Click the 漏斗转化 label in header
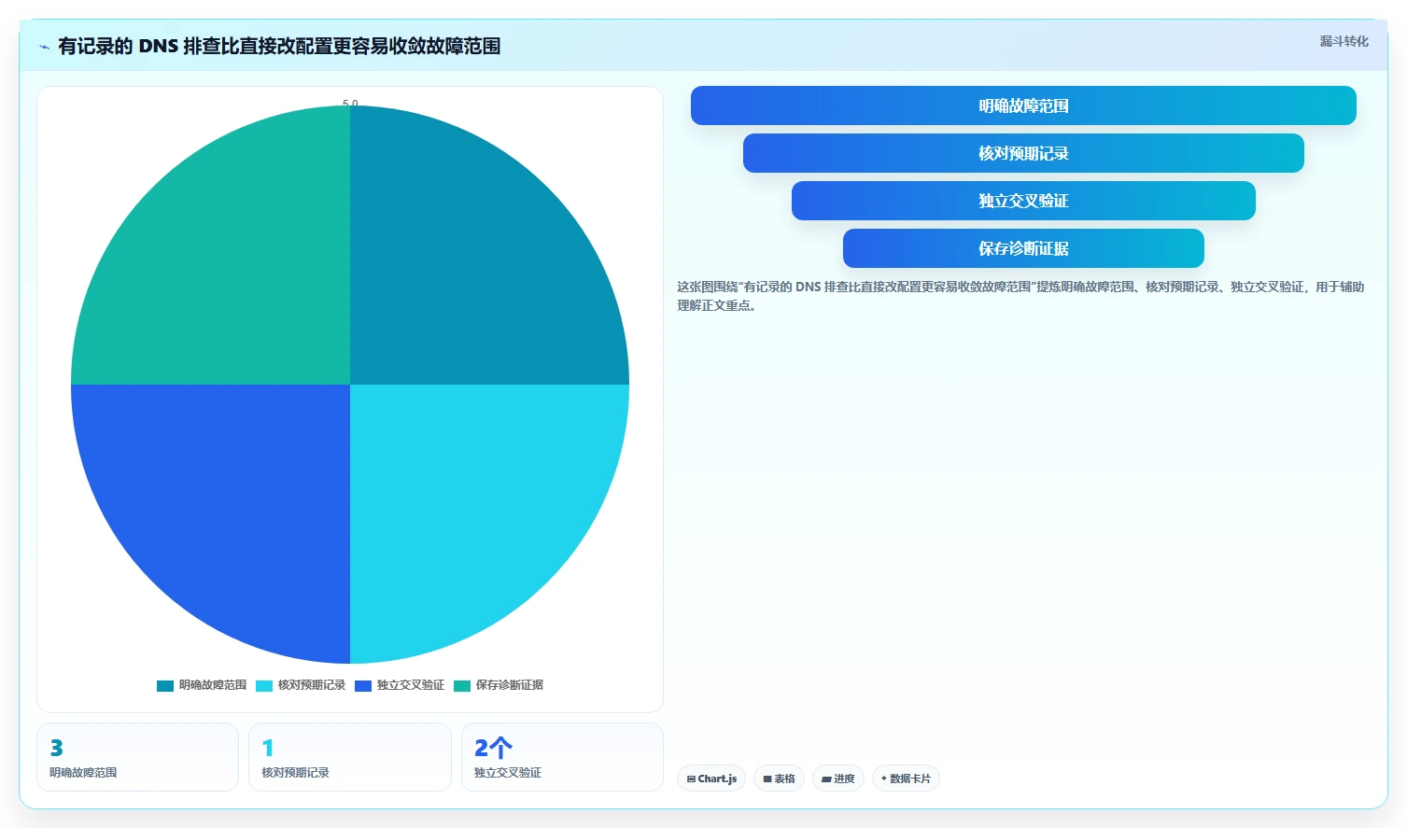The height and width of the screenshot is (828, 1407). tap(1344, 41)
